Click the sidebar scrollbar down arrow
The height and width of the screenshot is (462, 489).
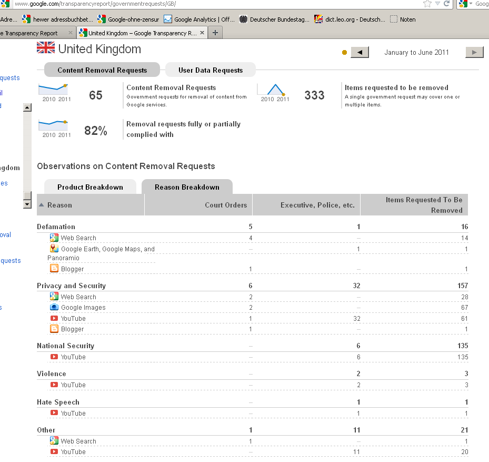[27, 204]
